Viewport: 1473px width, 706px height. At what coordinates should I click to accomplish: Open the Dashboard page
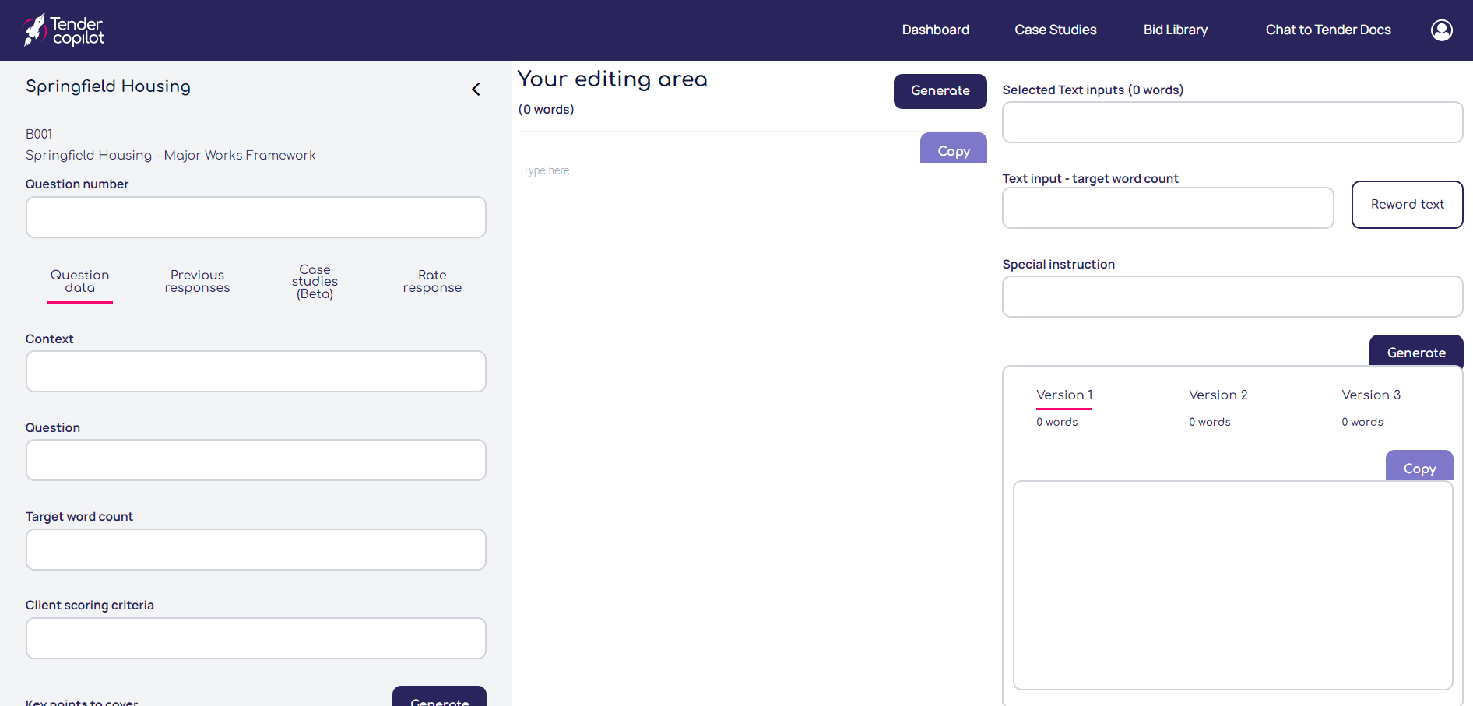935,30
